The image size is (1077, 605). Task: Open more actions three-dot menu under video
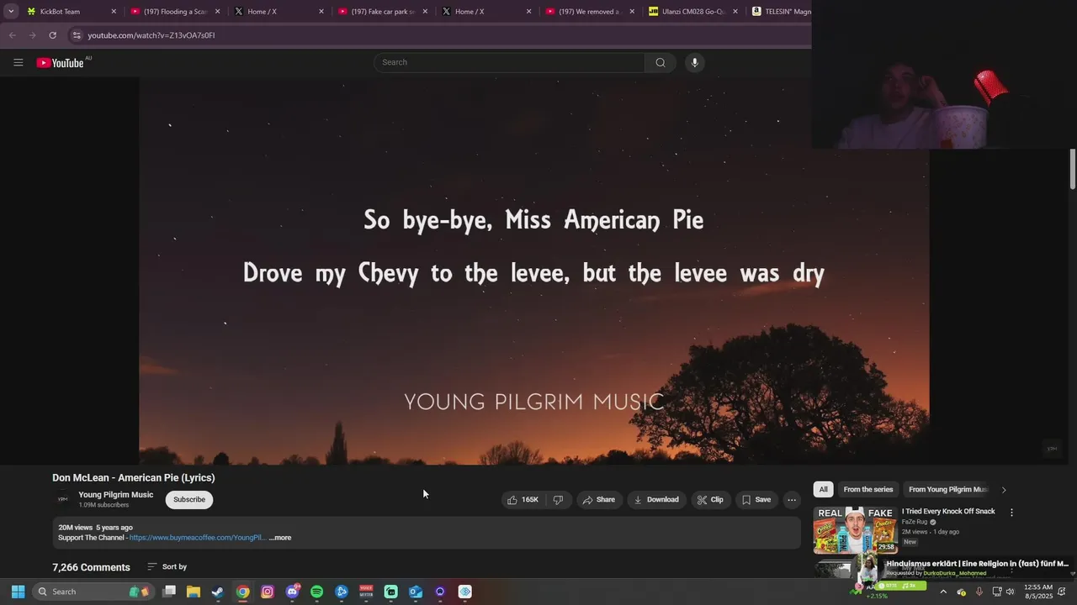(x=791, y=500)
